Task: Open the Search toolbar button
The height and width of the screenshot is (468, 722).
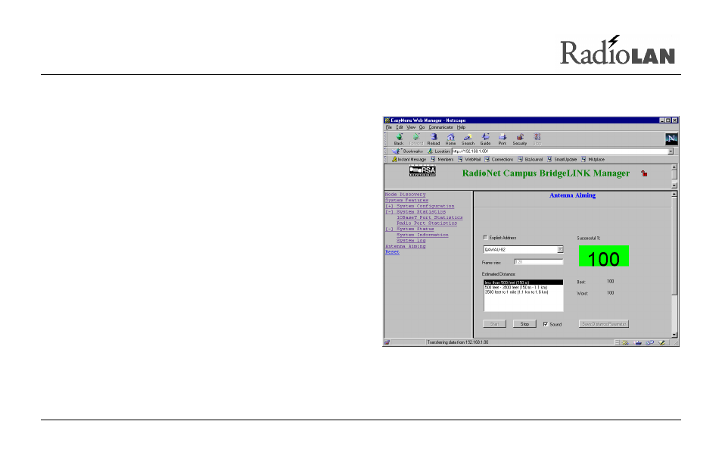Action: click(x=468, y=139)
